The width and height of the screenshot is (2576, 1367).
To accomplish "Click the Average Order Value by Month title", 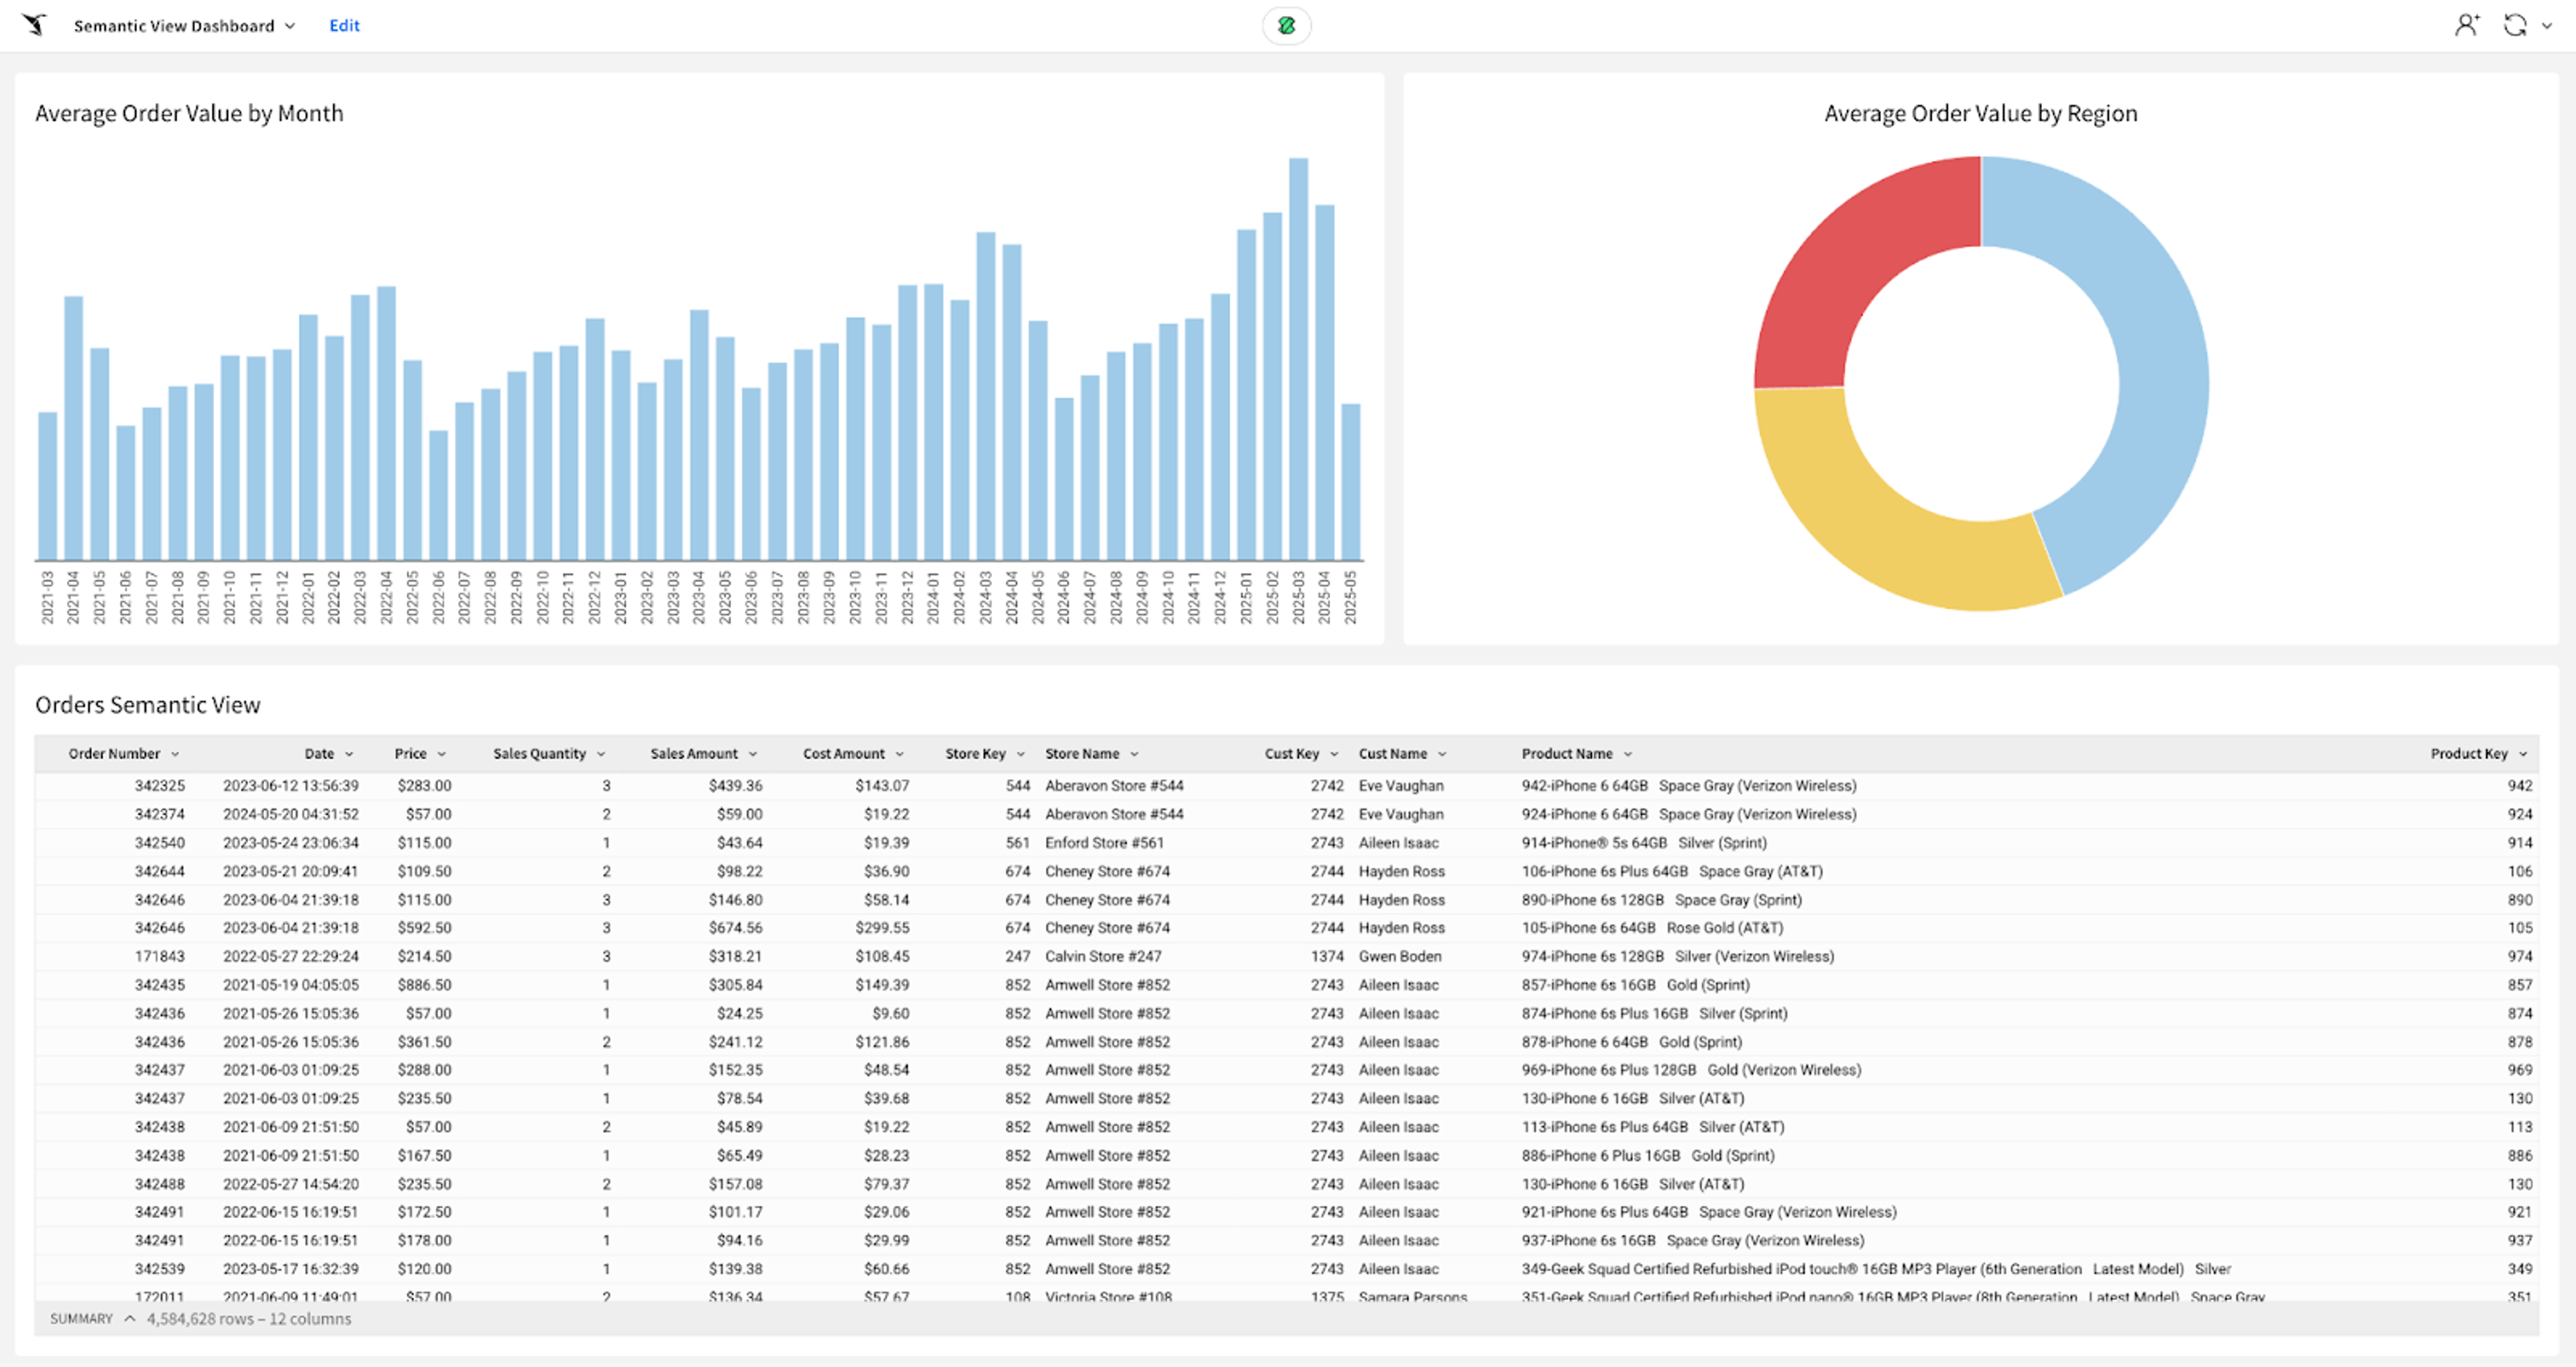I will 189,114.
